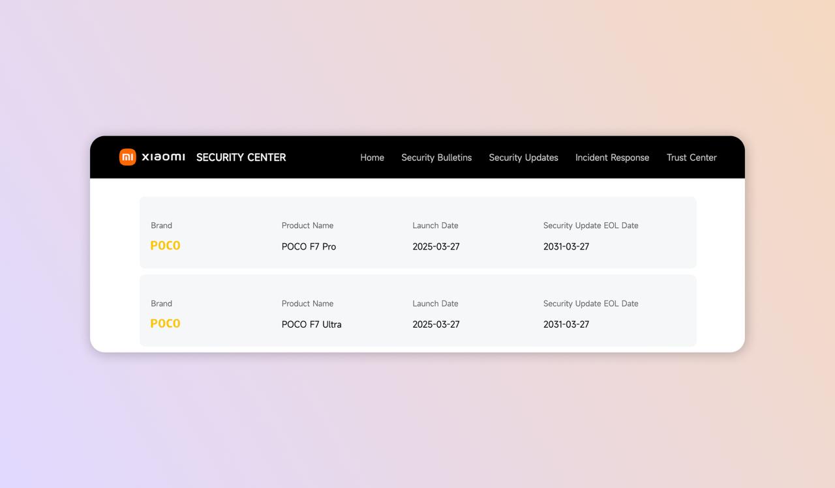
Task: Click the SECURITY CENTER title
Action: point(241,157)
